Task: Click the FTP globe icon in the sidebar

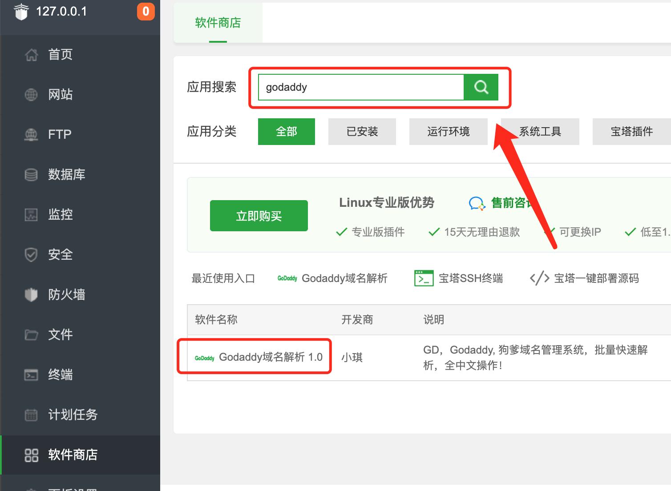Action: click(x=31, y=134)
